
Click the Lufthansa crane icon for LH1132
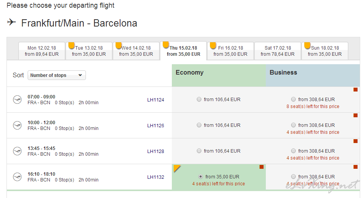pos(17,177)
